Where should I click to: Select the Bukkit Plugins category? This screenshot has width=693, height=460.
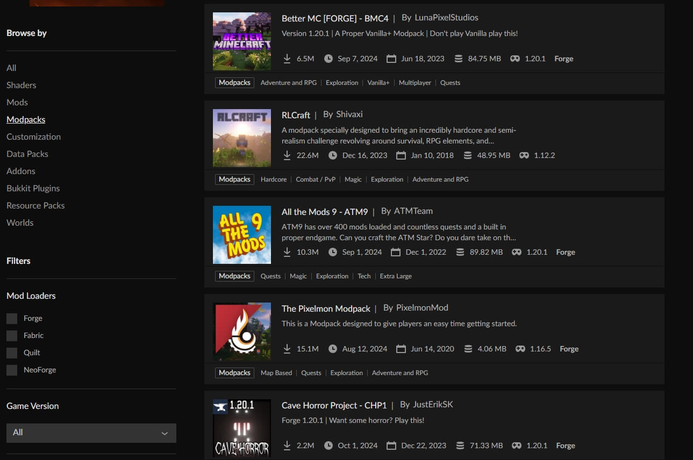click(33, 188)
